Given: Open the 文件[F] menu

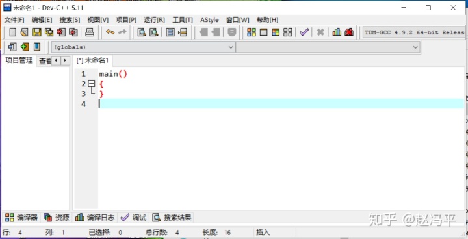Looking at the screenshot, I should 14,20.
